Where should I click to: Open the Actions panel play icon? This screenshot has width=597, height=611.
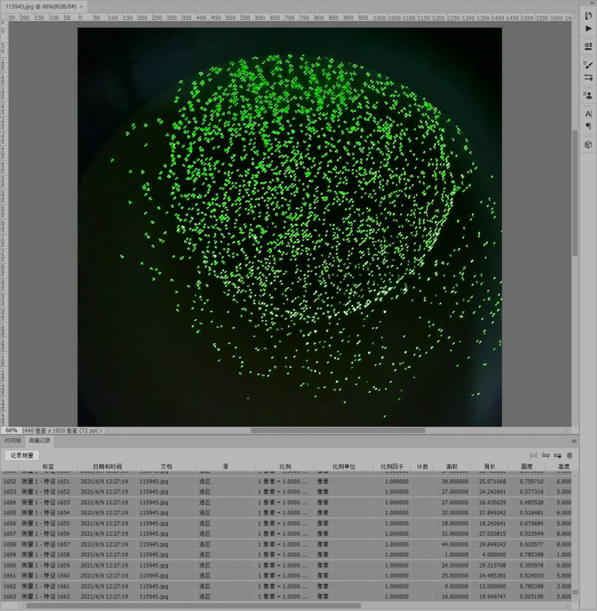pyautogui.click(x=588, y=29)
